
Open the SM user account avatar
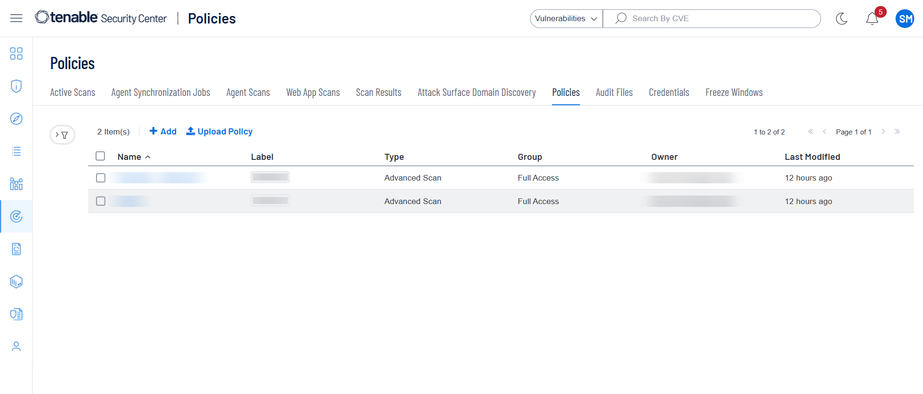[905, 19]
